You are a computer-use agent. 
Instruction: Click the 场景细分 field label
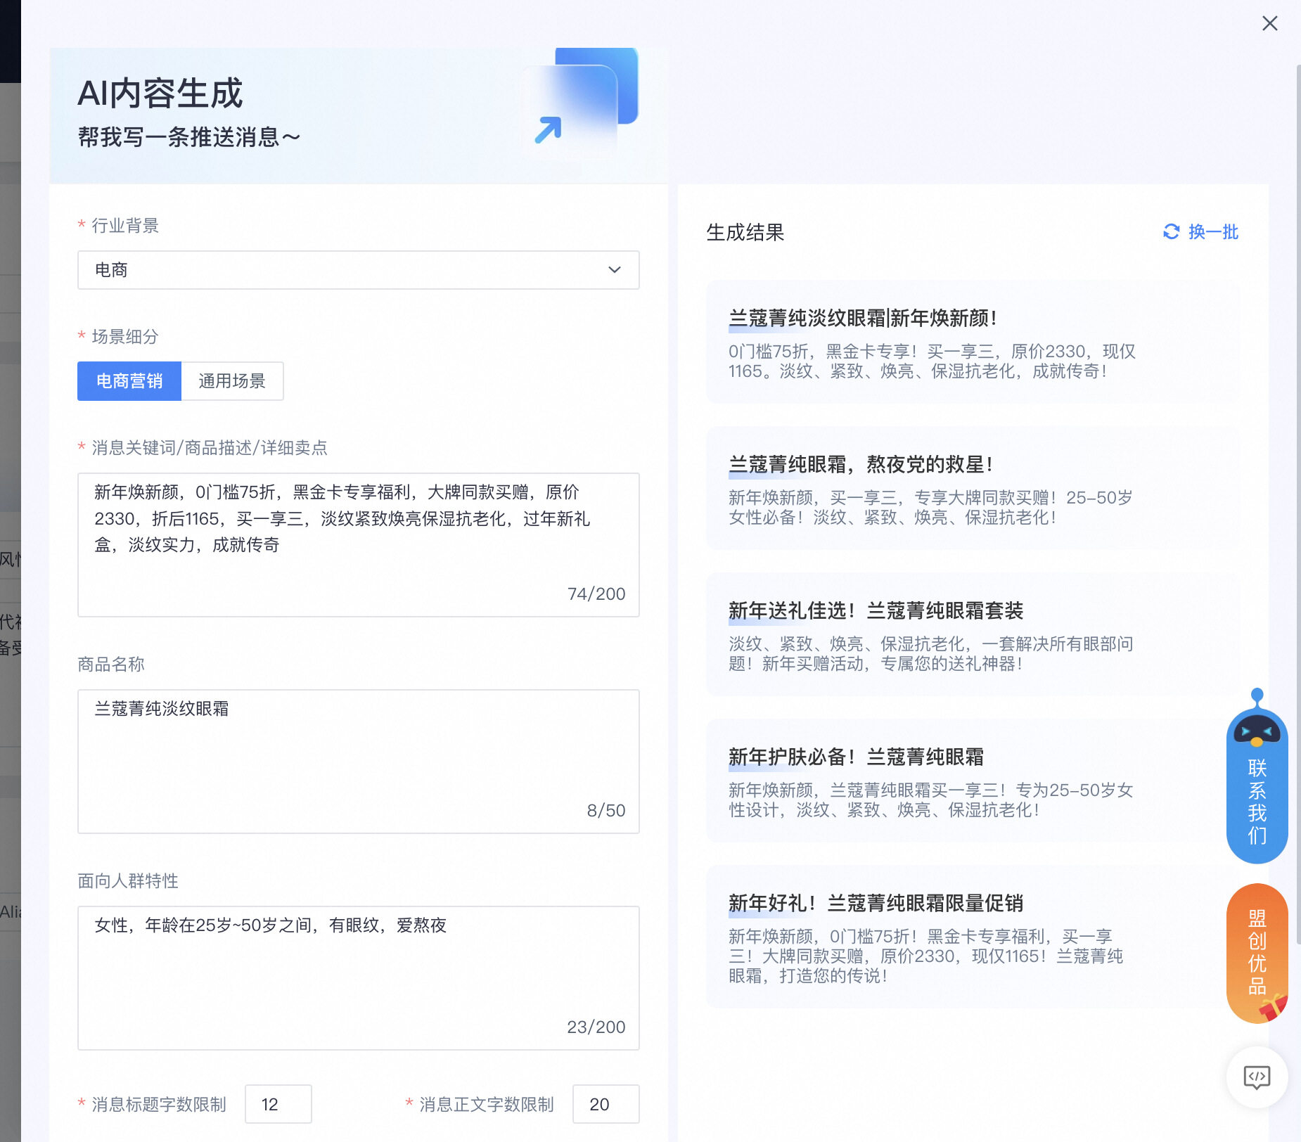coord(125,337)
